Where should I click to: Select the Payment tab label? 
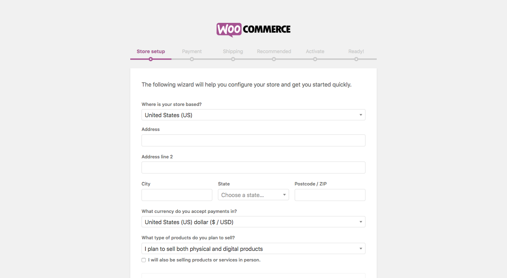pyautogui.click(x=192, y=51)
